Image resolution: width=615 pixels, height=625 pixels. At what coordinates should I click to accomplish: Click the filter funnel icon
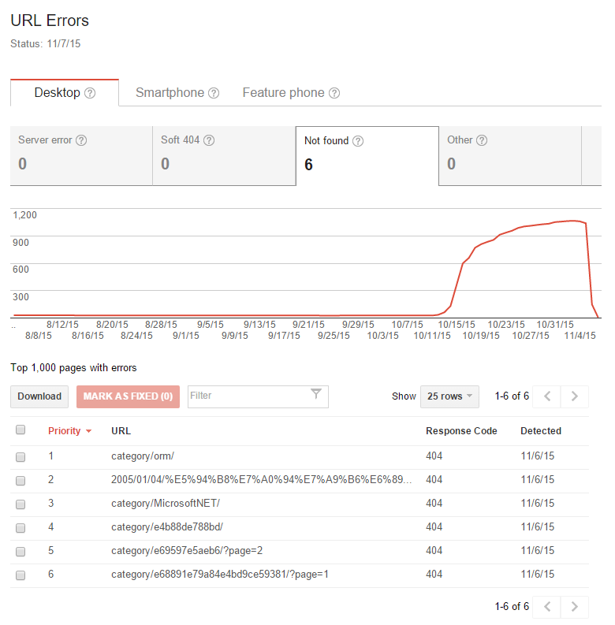pos(316,395)
